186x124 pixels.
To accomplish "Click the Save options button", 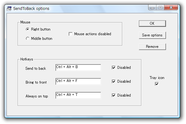I will 152,35.
